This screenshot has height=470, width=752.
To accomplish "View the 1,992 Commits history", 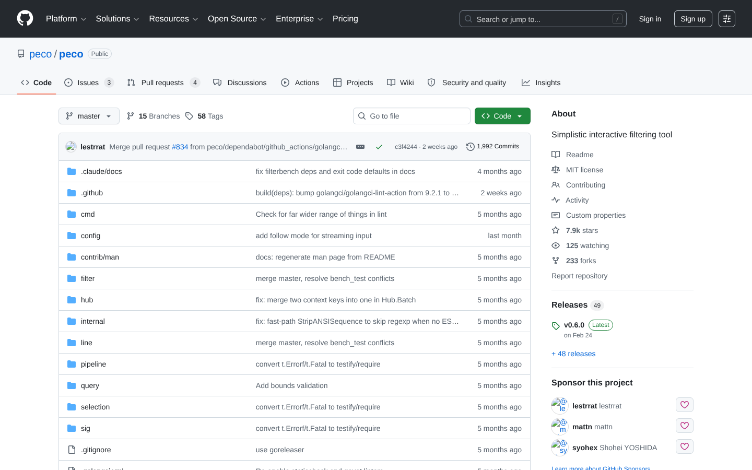I will 492,147.
